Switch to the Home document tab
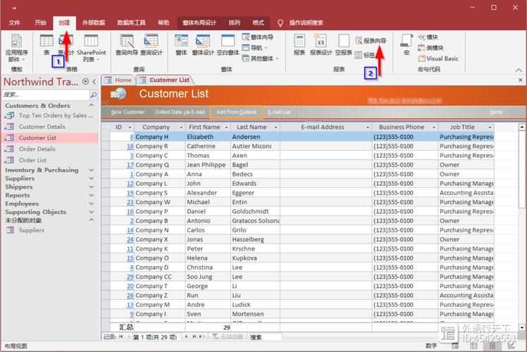527x352 pixels. [118, 80]
